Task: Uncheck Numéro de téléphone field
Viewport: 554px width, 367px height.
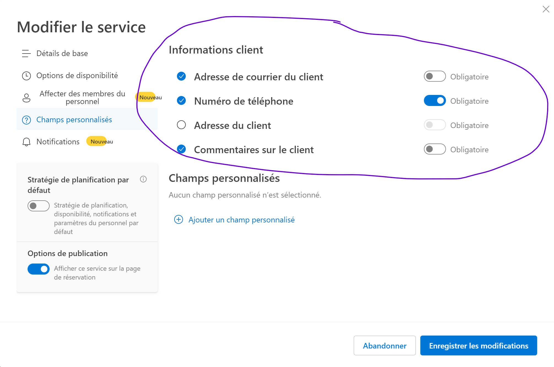Action: click(x=181, y=101)
